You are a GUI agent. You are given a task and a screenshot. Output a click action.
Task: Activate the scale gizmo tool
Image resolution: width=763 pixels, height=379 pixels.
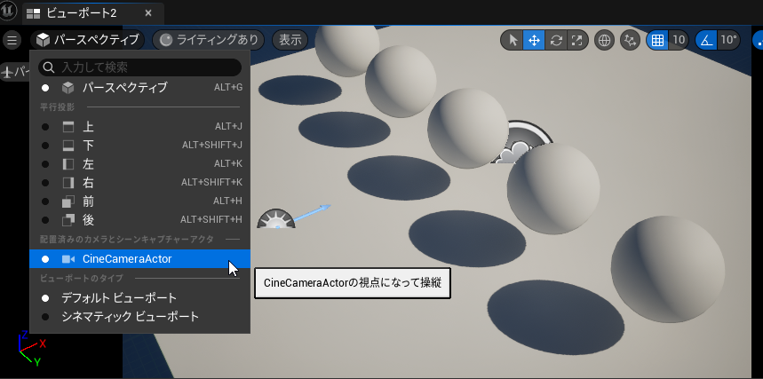(x=576, y=40)
